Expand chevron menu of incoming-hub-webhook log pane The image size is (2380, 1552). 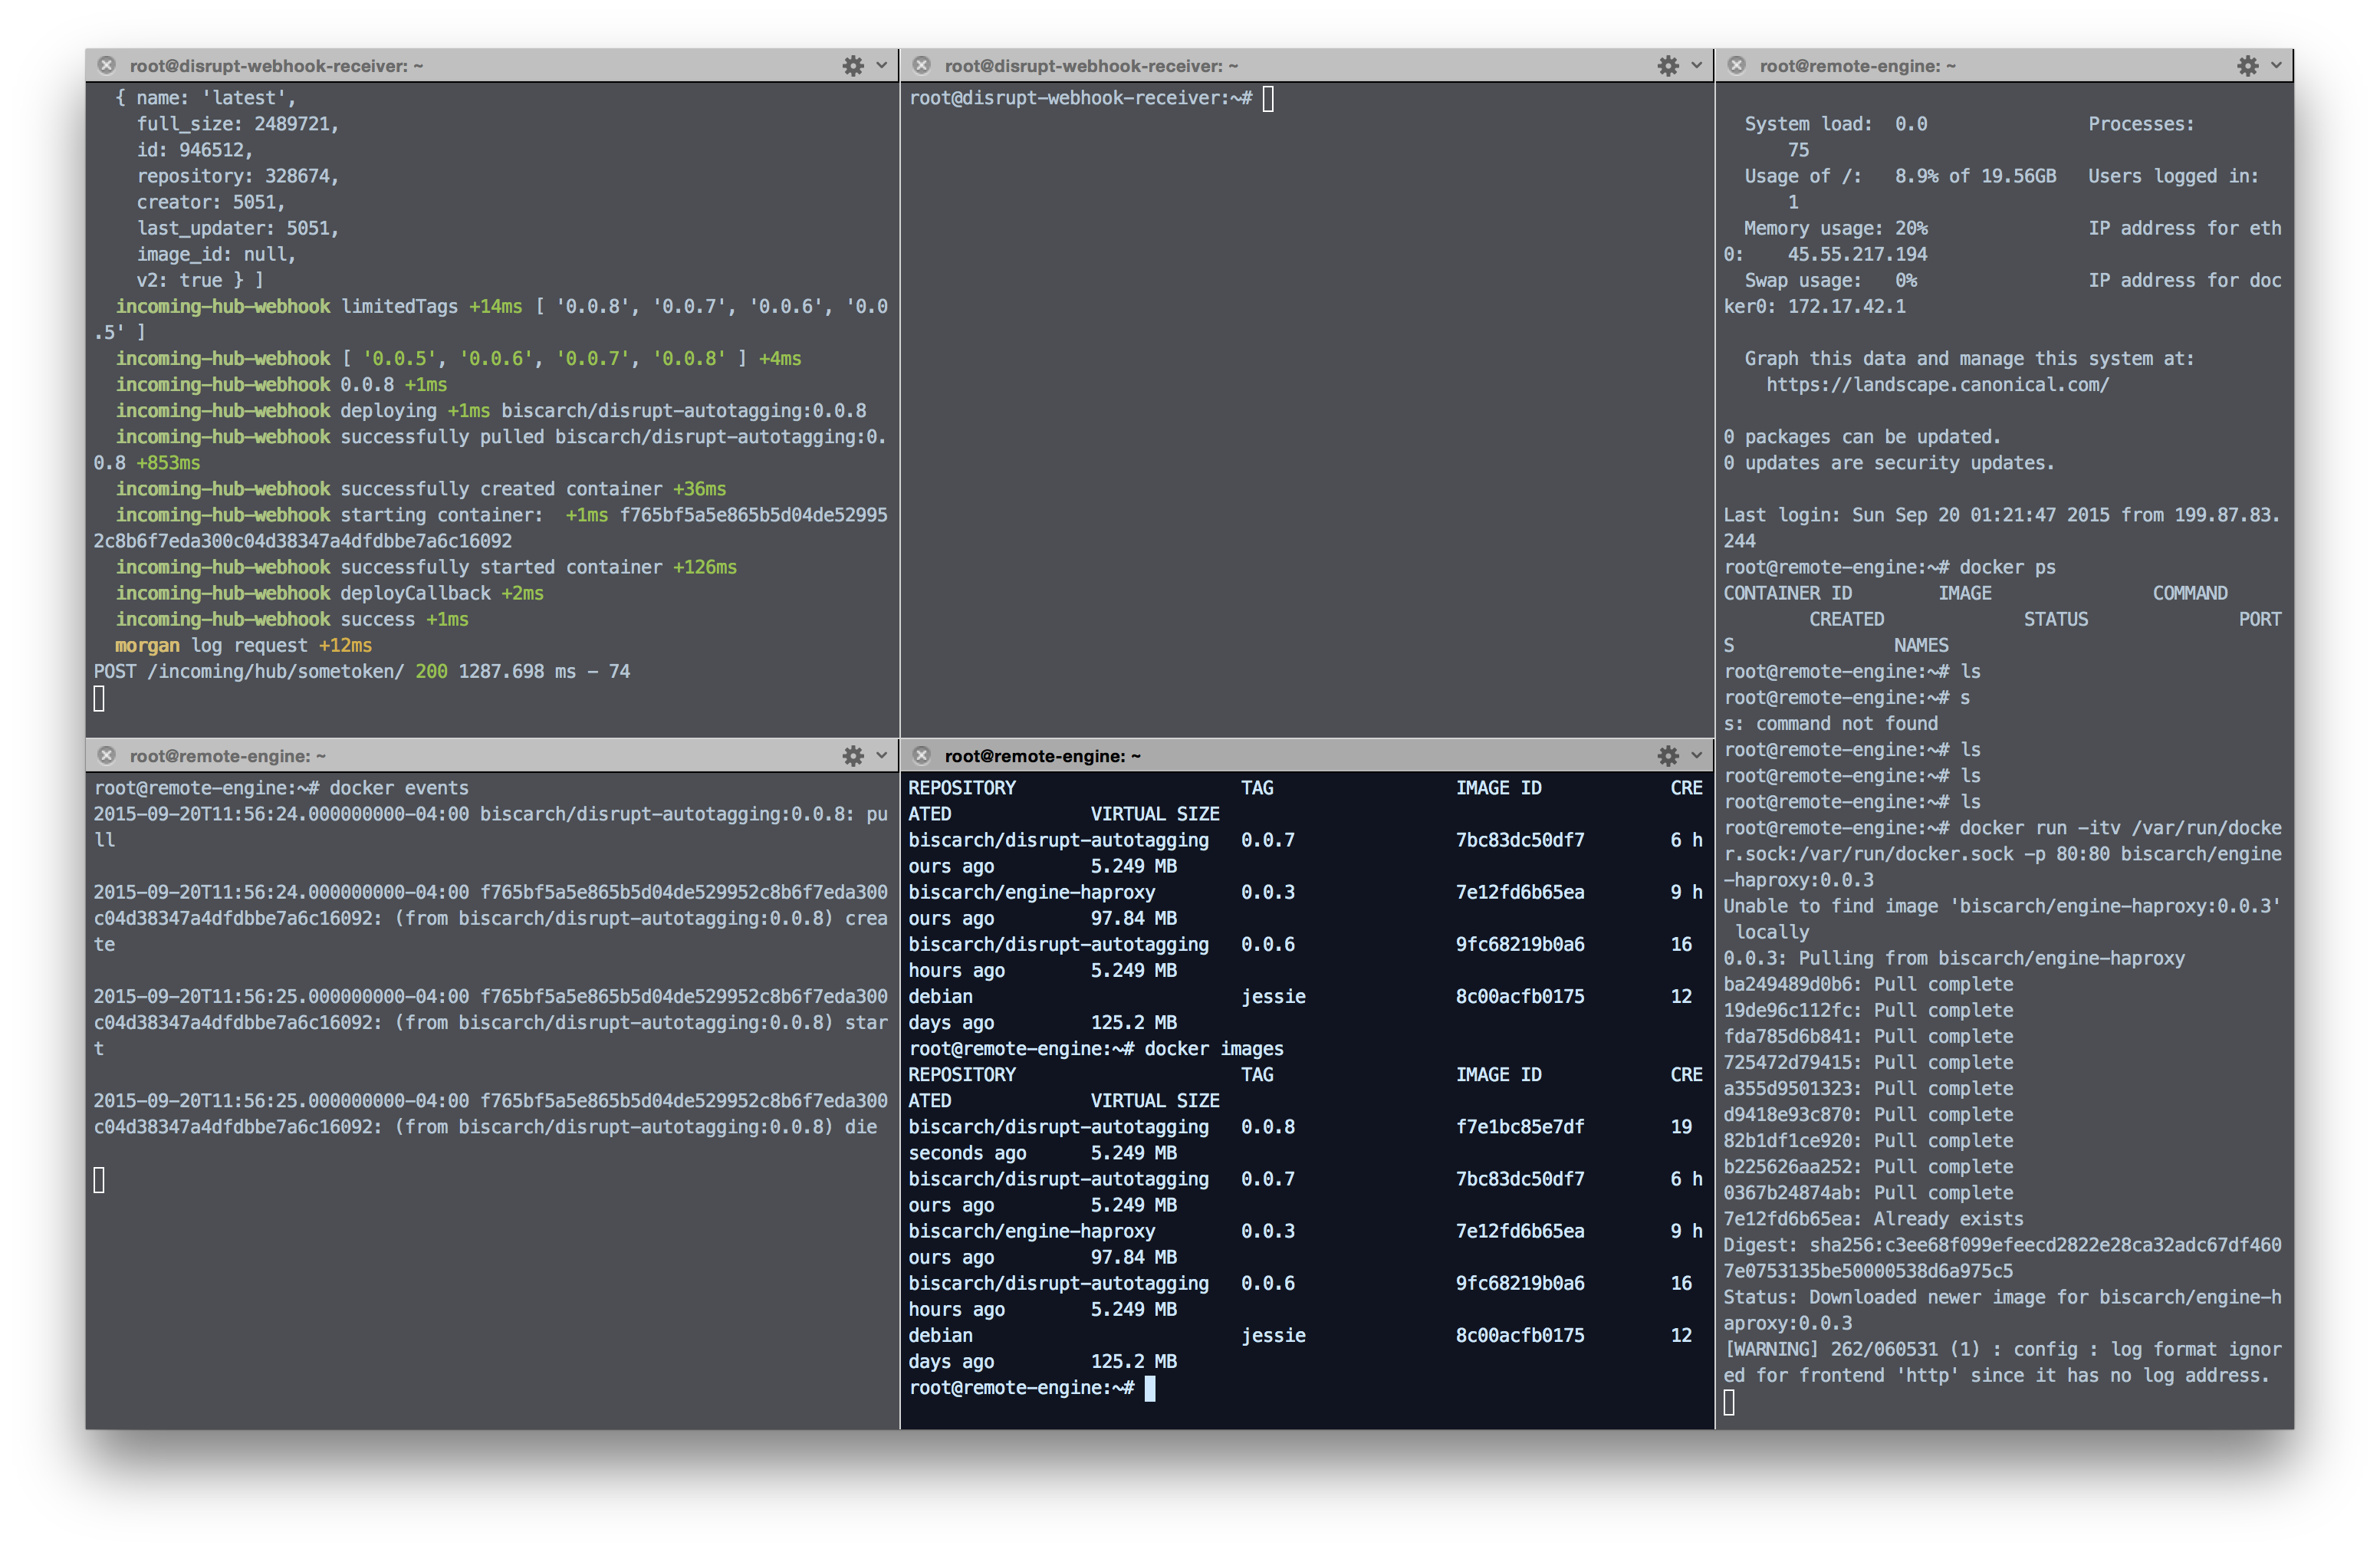[881, 66]
